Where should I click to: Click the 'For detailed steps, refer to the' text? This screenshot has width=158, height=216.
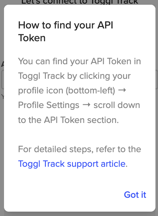80,149
